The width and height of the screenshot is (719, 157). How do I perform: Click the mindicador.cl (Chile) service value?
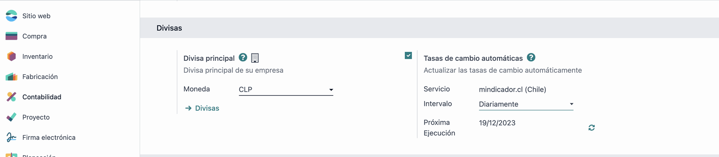click(x=513, y=90)
